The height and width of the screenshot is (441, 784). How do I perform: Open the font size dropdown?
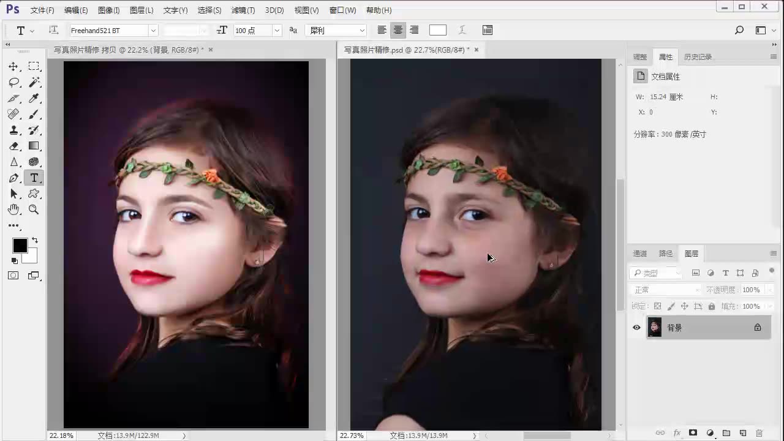[x=276, y=30]
